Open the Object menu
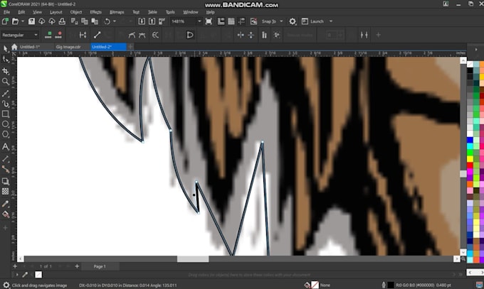The height and width of the screenshot is (289, 484). tap(76, 12)
